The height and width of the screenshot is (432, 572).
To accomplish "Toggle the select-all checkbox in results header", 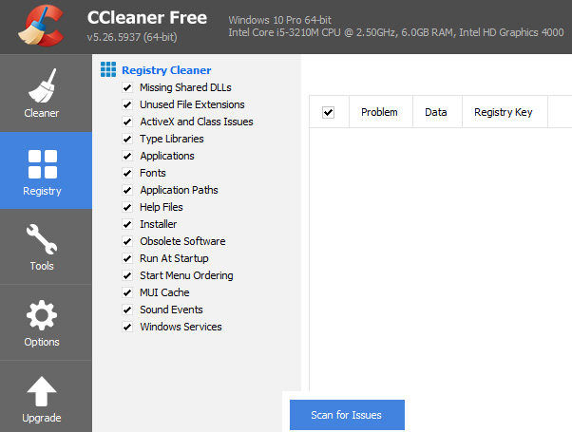I will (329, 112).
